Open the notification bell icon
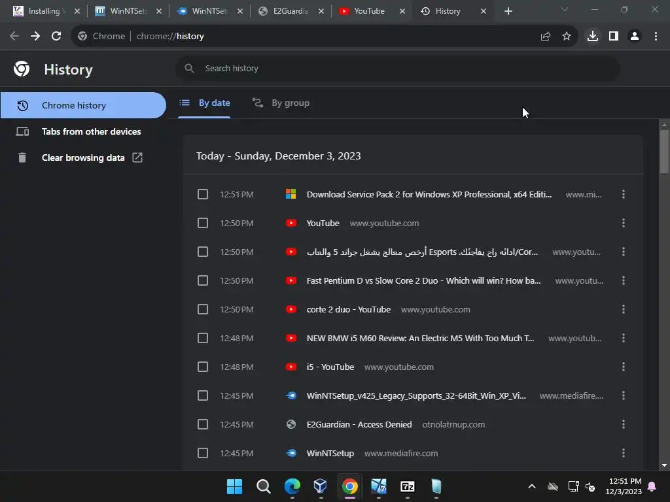Screen dimensions: 670x502 (652, 486)
